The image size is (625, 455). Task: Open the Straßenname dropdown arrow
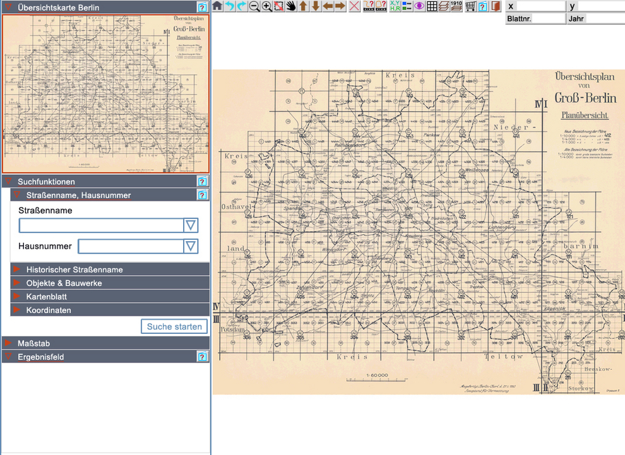point(191,226)
